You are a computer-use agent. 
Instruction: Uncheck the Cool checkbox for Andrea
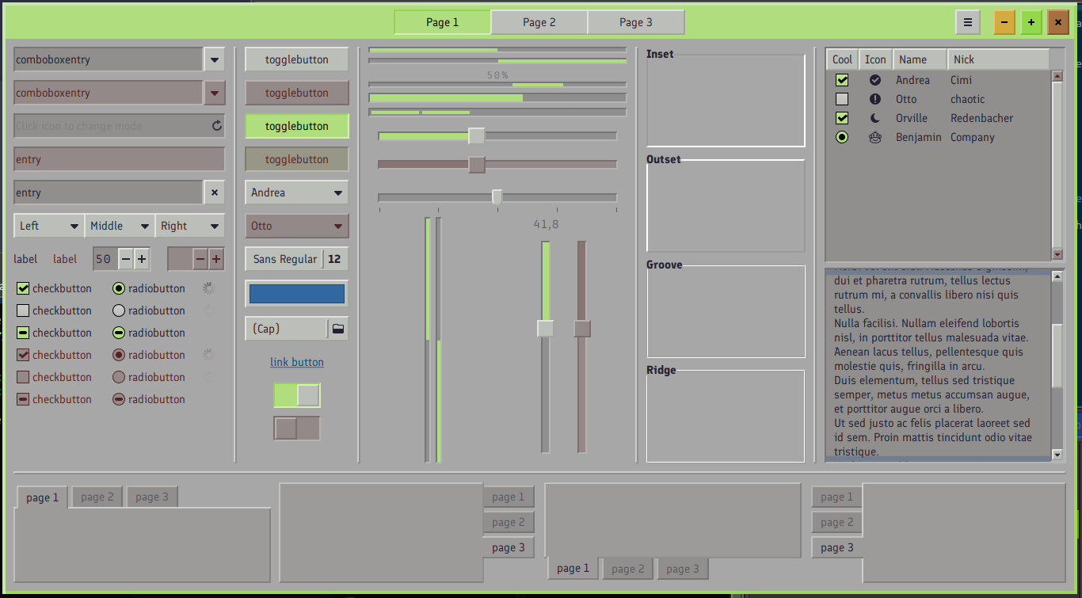point(842,80)
